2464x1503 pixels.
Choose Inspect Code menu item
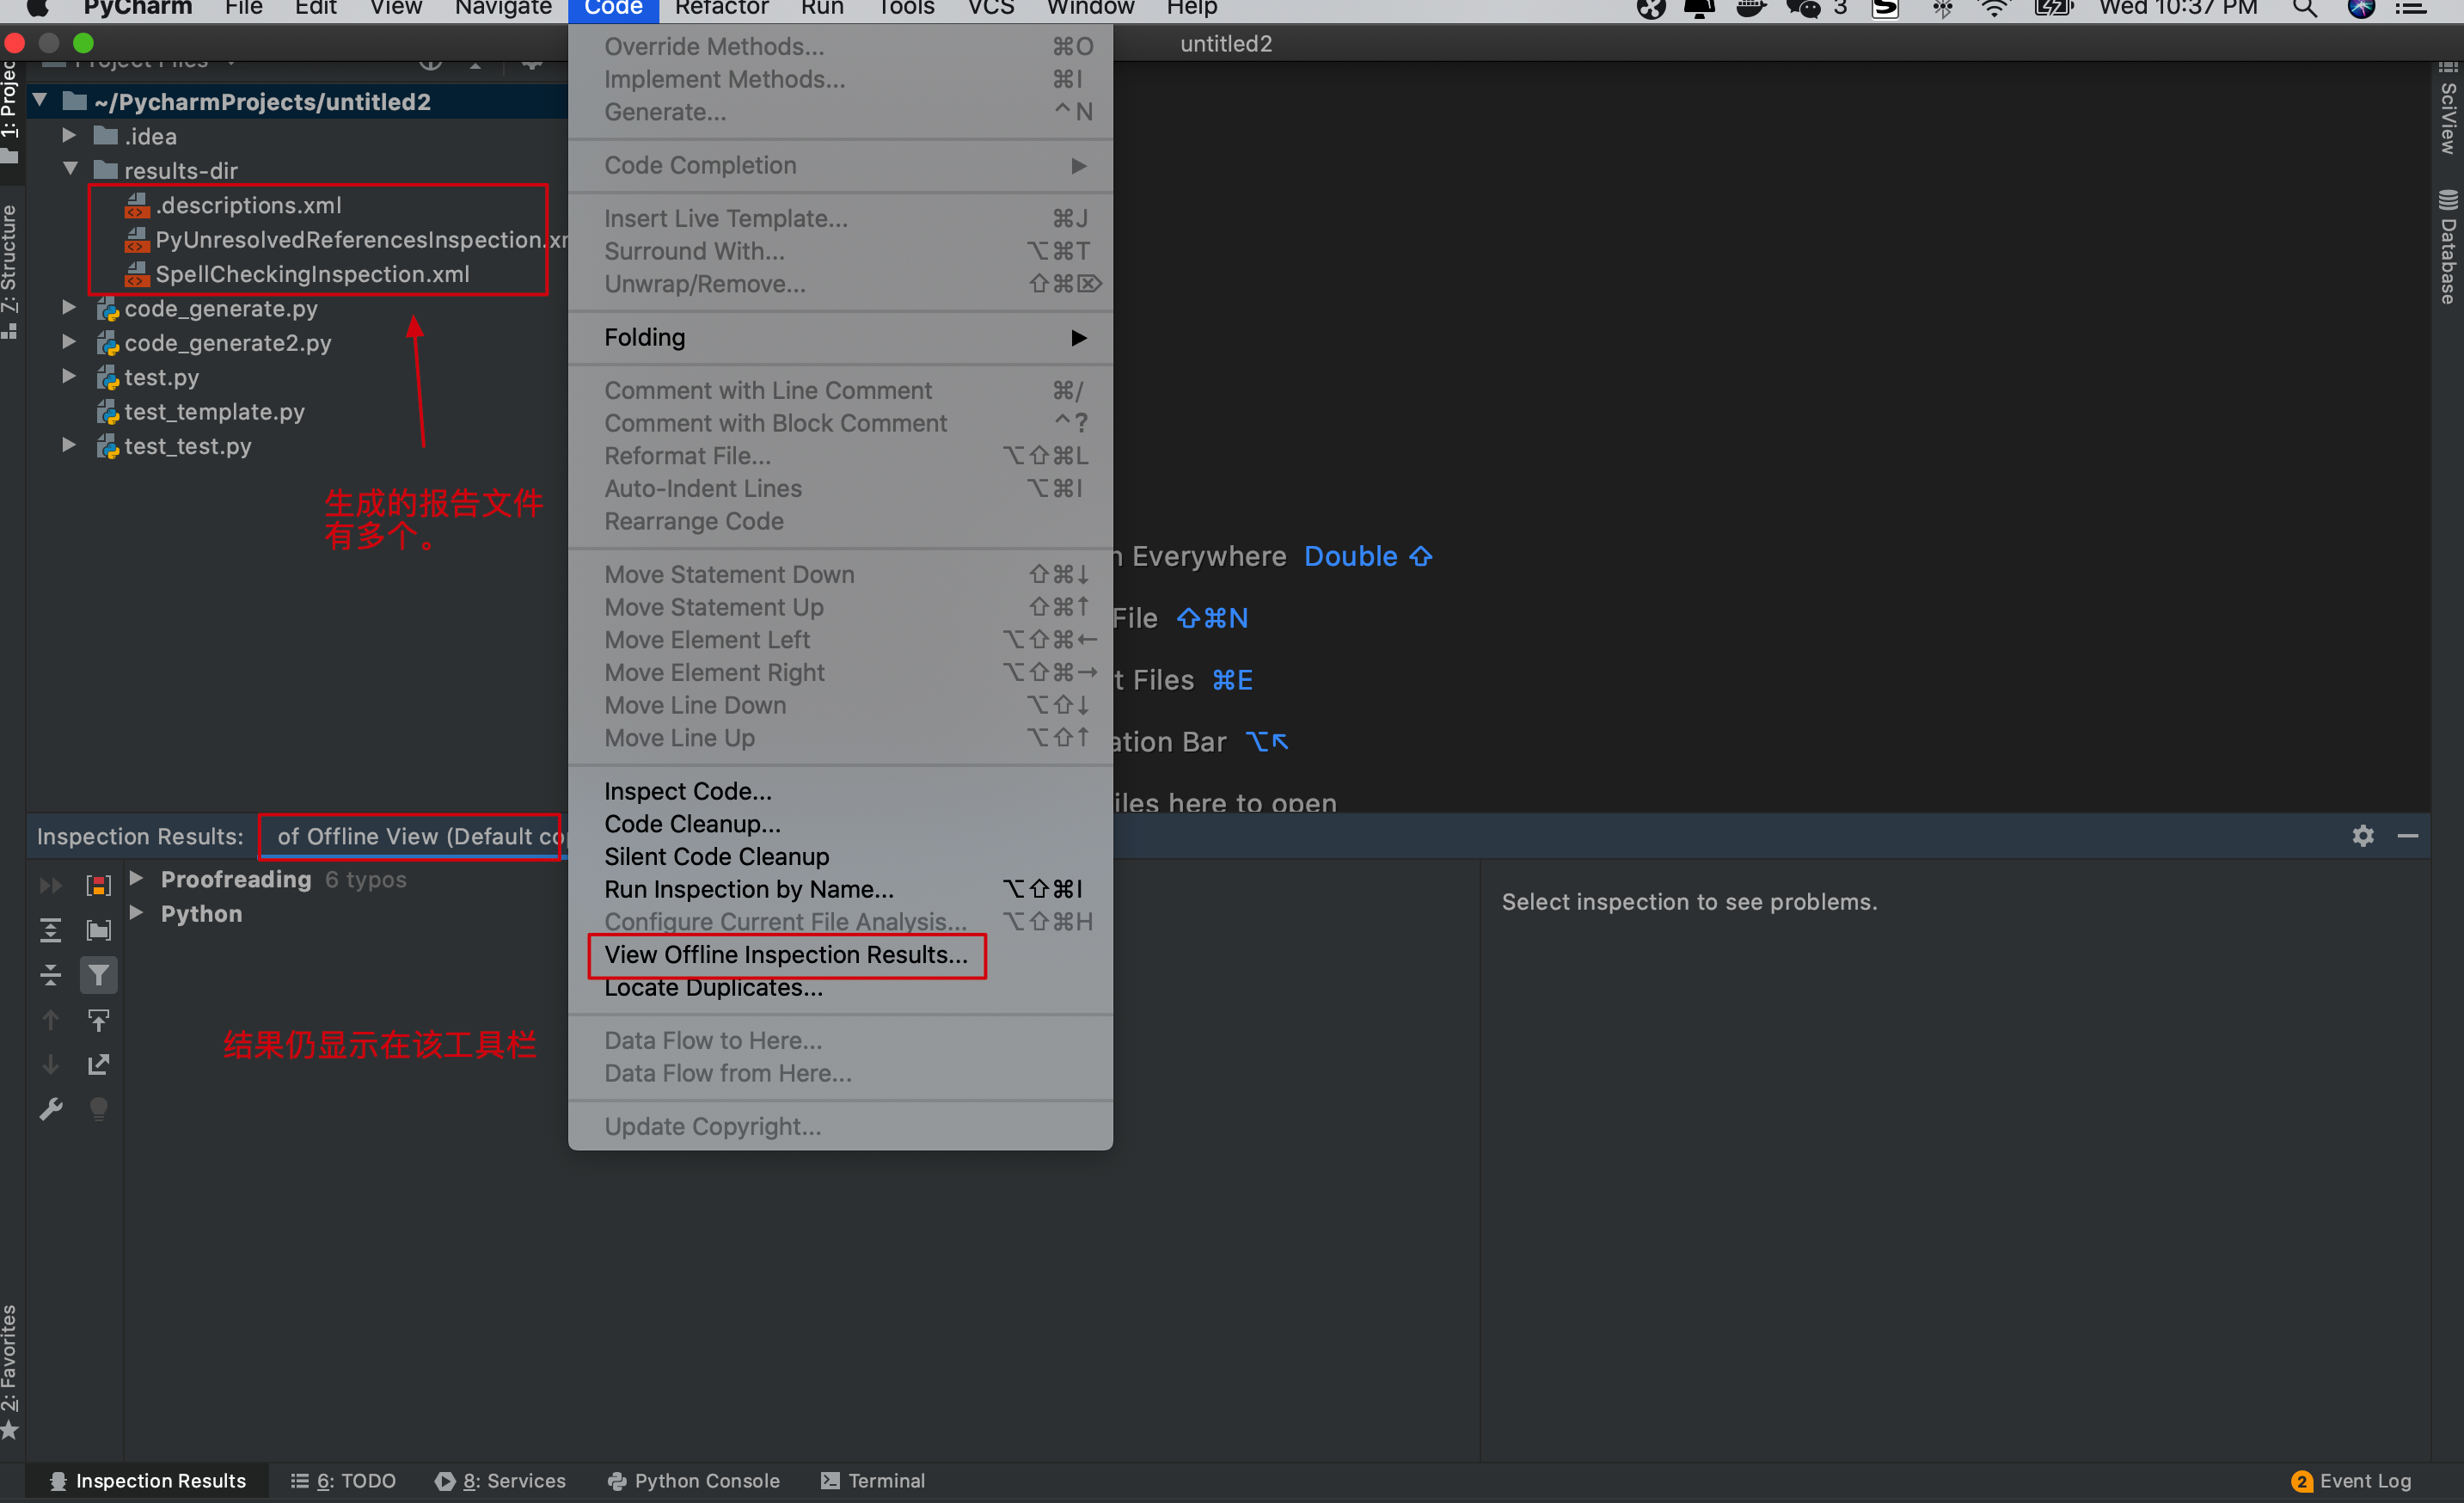click(840, 791)
